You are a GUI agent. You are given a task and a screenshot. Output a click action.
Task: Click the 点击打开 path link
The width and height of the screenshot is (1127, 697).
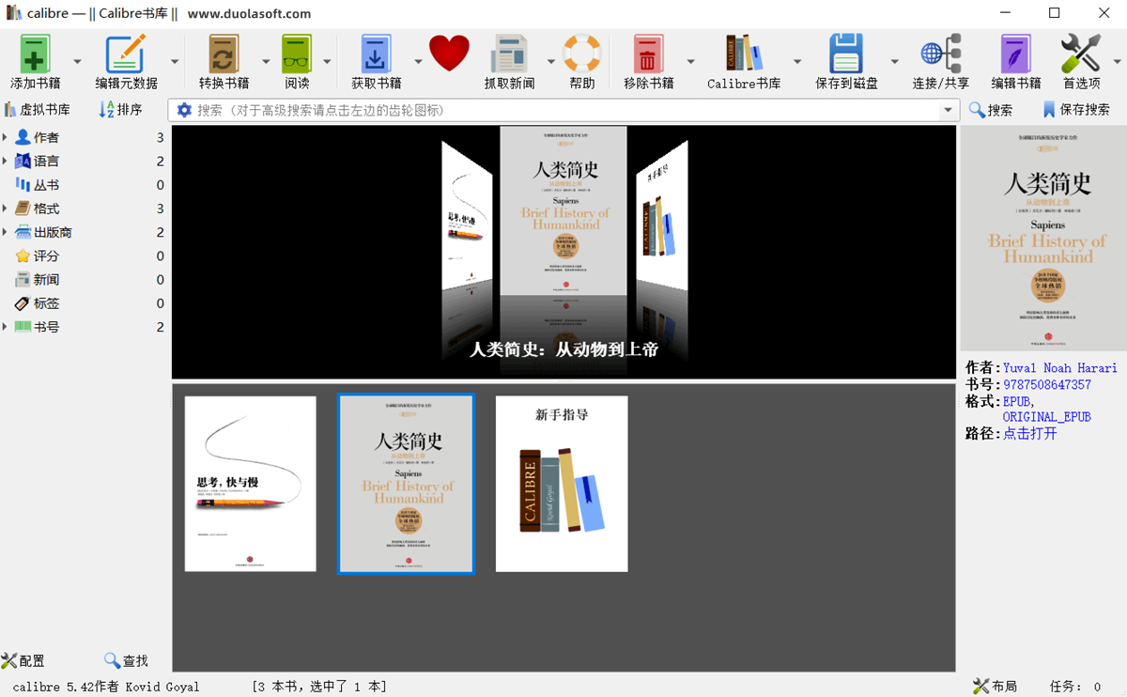(x=1030, y=433)
